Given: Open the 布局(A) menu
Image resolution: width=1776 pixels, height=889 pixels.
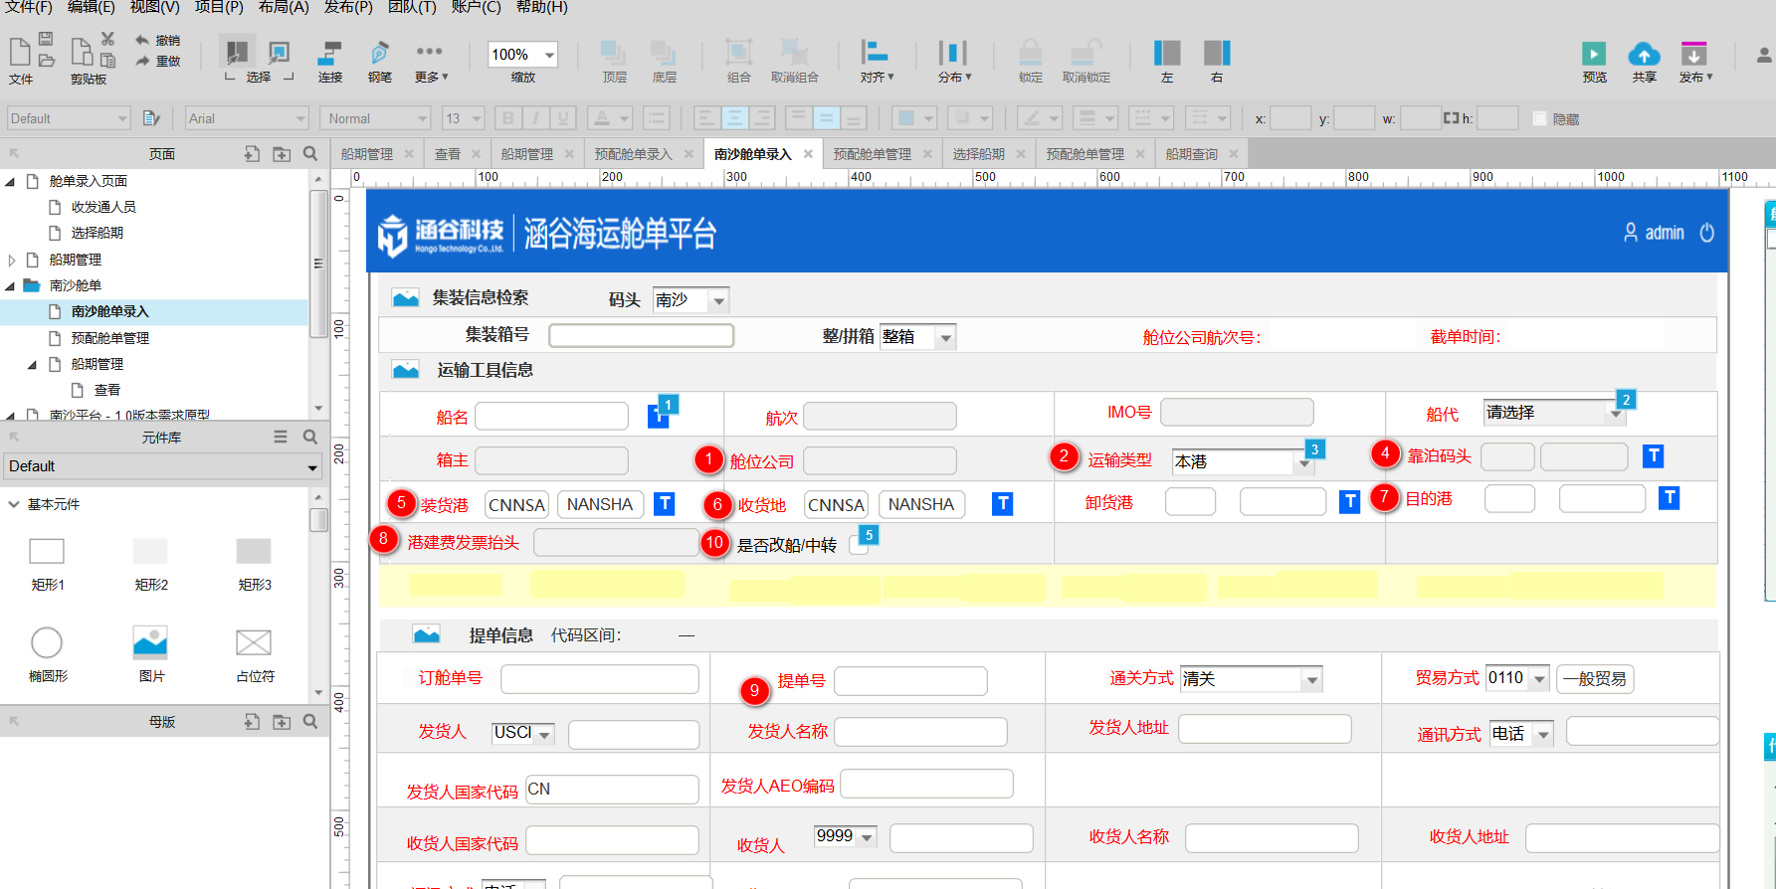Looking at the screenshot, I should tap(284, 7).
